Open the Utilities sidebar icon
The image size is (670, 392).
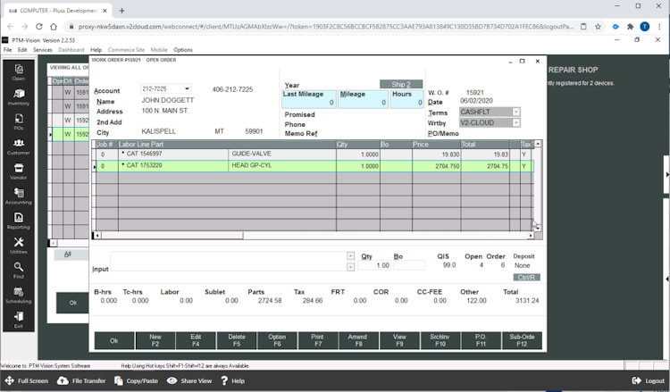(x=19, y=246)
